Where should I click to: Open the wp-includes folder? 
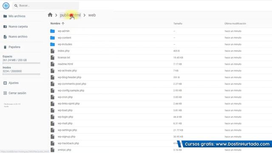click(x=65, y=44)
